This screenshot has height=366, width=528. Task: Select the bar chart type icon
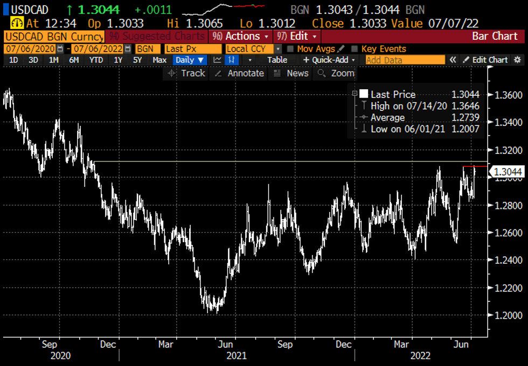233,60
